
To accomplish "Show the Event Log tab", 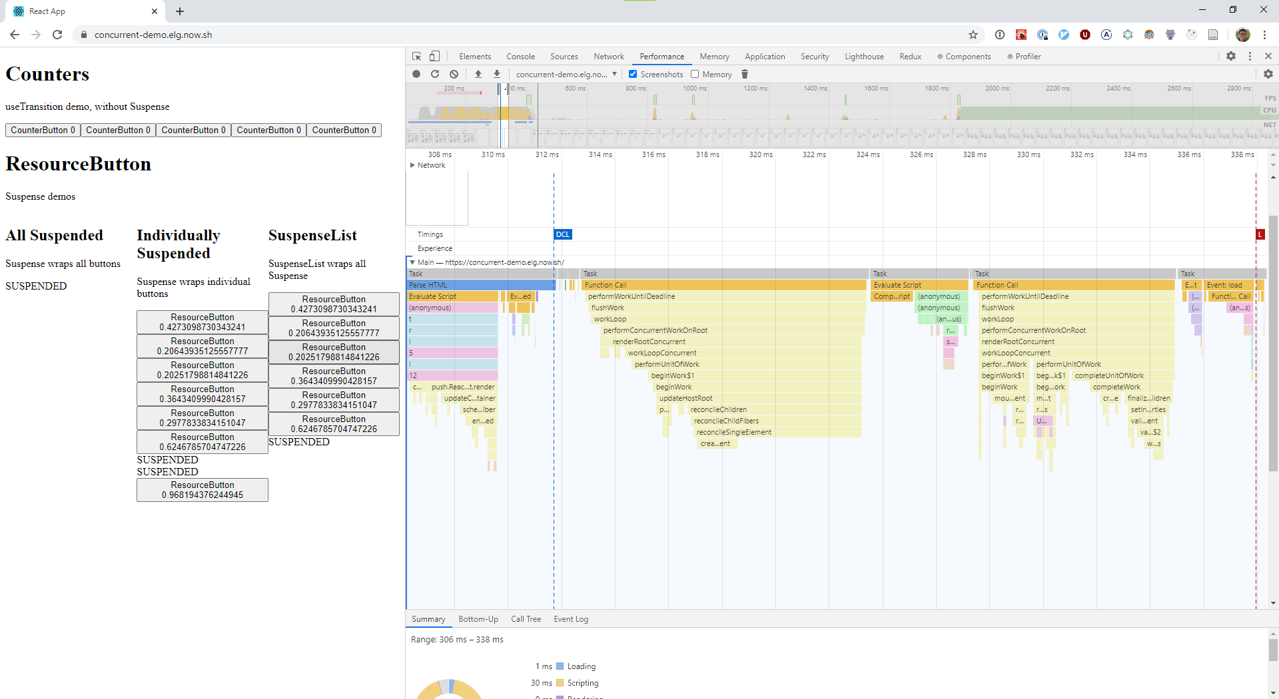I will (x=571, y=619).
